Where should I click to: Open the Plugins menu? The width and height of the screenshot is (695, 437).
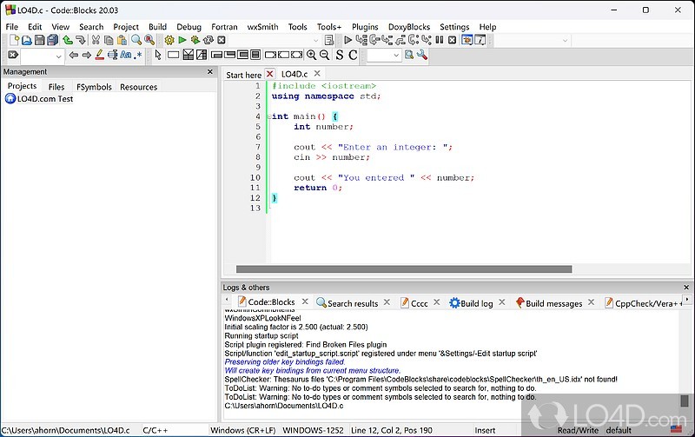tap(365, 27)
